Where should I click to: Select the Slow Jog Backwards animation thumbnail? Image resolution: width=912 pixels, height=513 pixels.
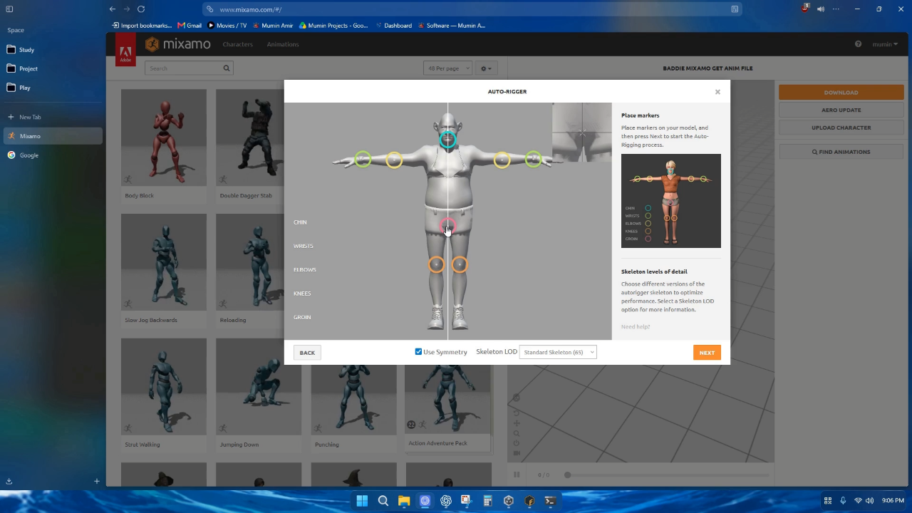coord(164,263)
